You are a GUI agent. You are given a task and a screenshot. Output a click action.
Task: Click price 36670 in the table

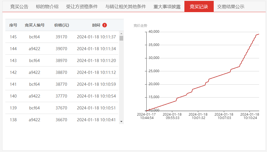click(61, 120)
